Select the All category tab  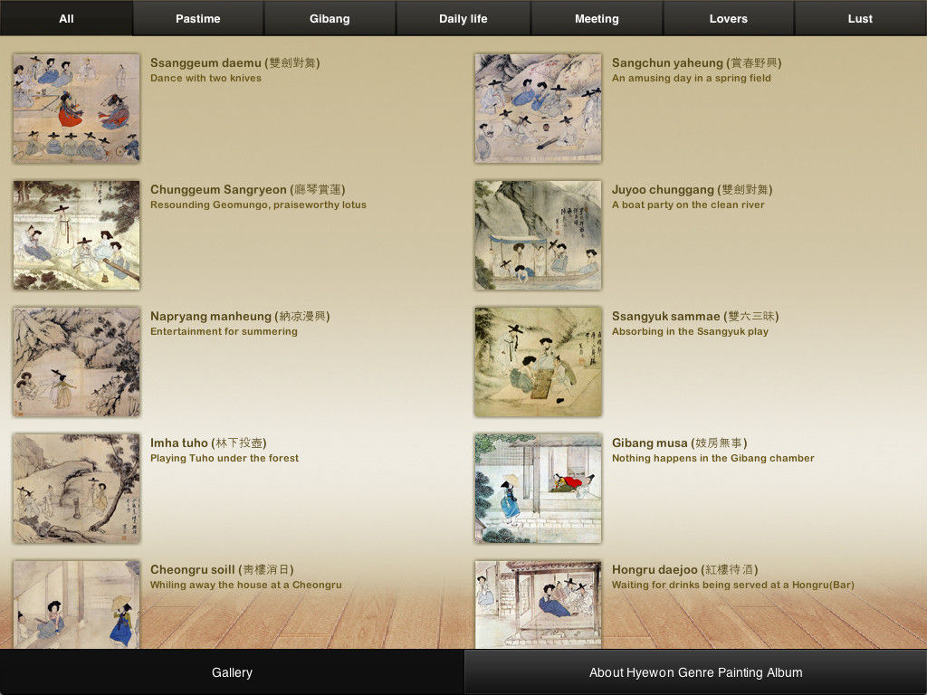point(66,18)
